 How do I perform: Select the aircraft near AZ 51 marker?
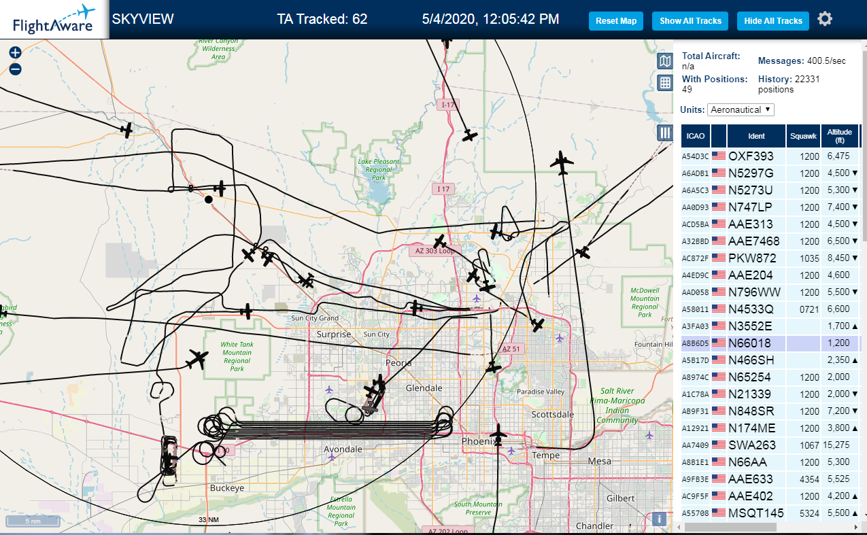[x=494, y=367]
